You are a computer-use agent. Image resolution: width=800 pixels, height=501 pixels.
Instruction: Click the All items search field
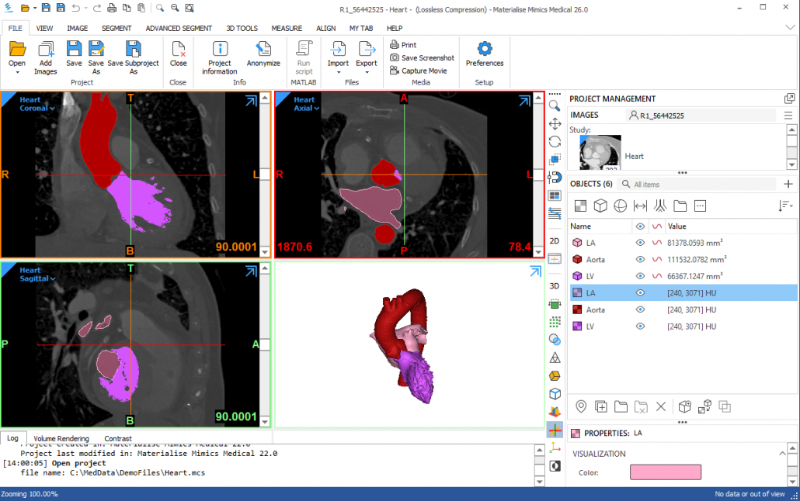point(697,185)
